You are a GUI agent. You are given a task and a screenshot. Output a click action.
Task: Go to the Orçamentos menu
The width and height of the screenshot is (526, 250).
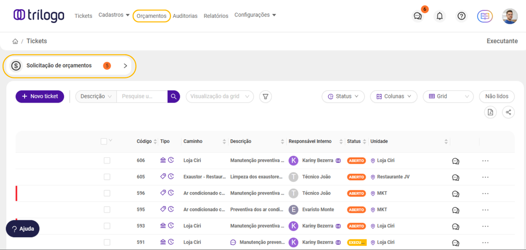[152, 16]
